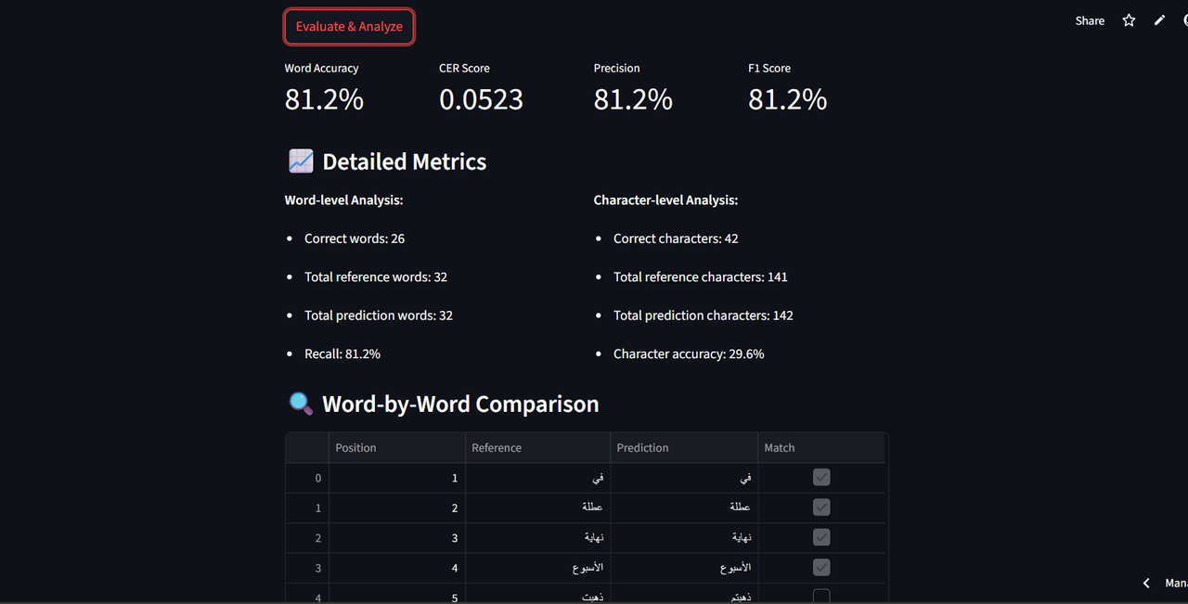Click the Position cell with value 1

[397, 479]
